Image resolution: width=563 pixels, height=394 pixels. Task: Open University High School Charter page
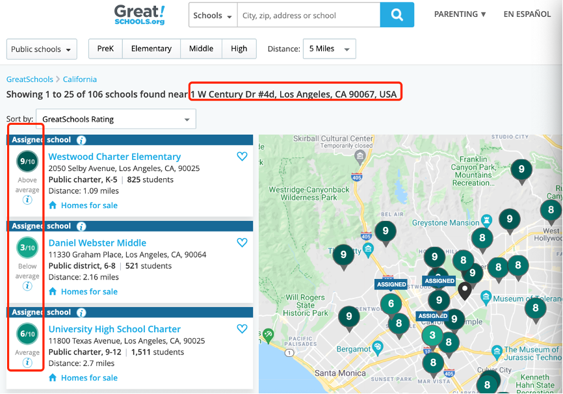point(114,329)
